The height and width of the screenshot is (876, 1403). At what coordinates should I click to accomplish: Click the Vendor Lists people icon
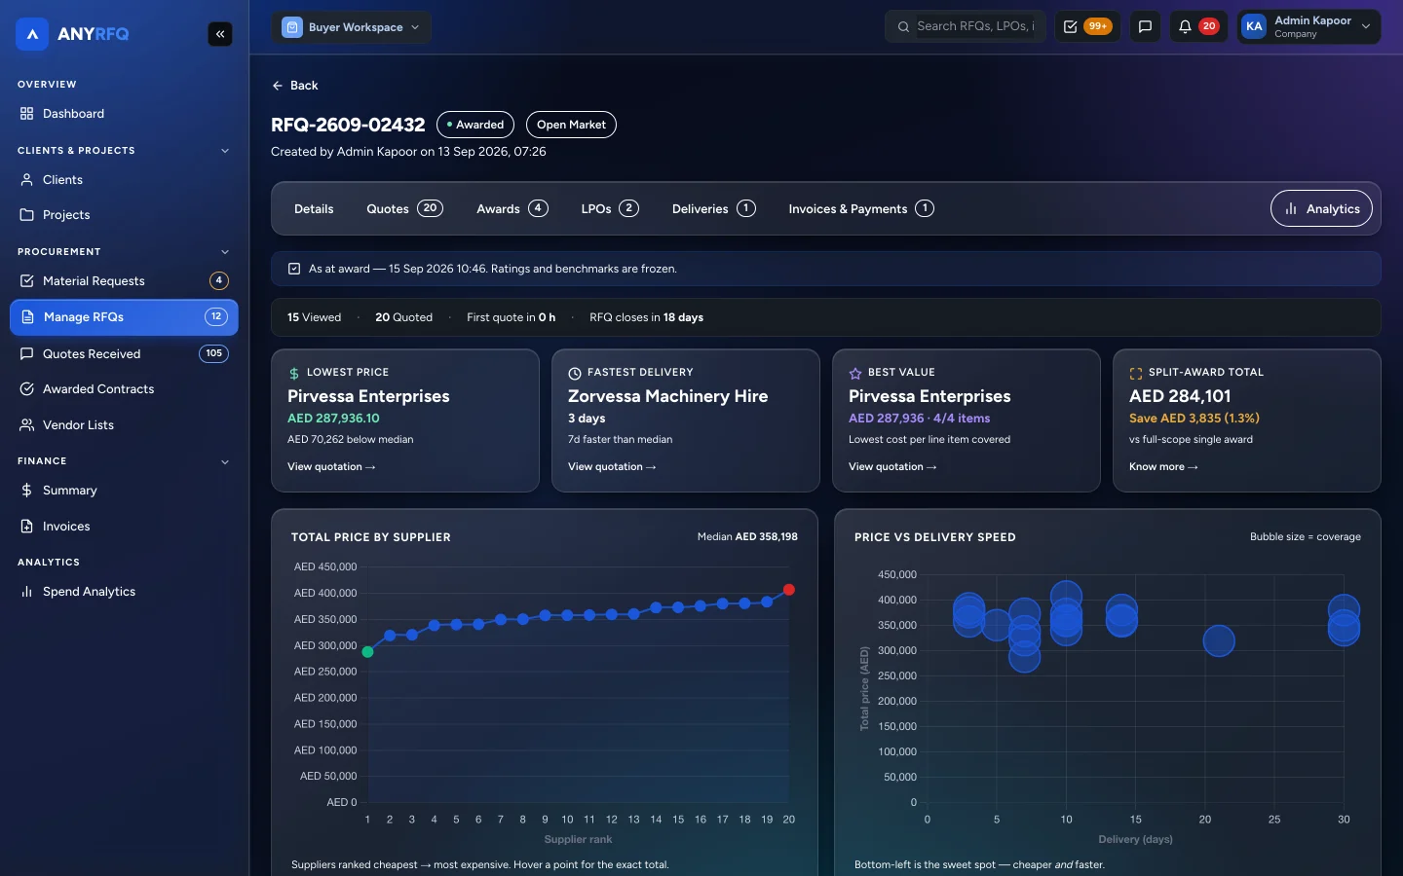[x=27, y=425]
